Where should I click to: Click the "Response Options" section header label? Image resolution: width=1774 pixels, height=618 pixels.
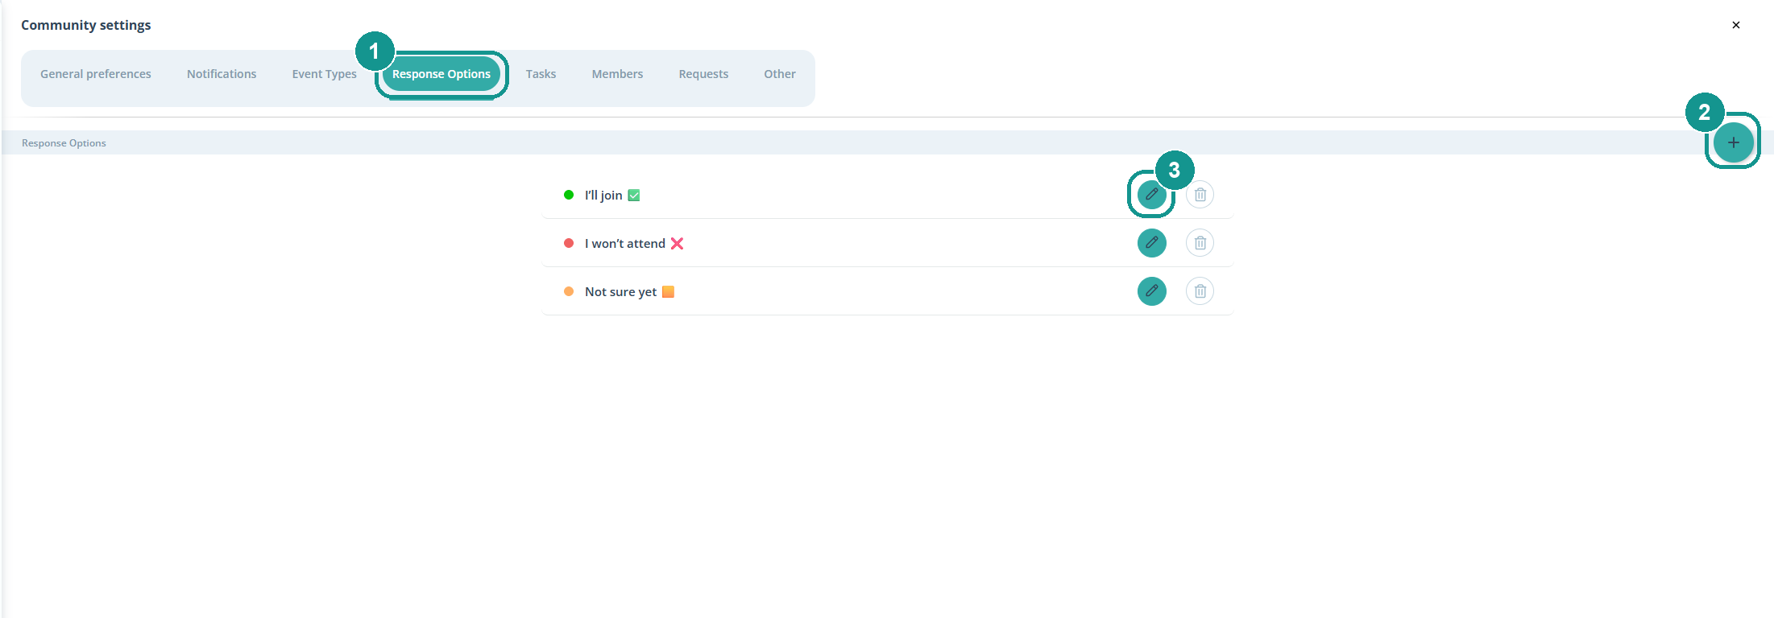point(64,143)
